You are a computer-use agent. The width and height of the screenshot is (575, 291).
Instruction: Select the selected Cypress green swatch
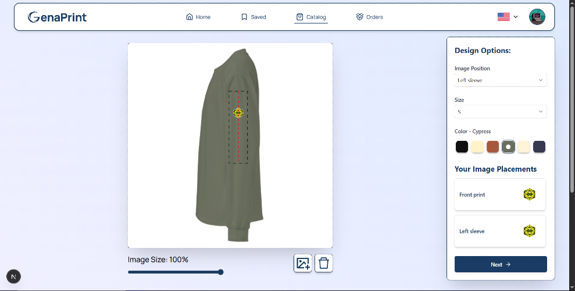click(508, 147)
